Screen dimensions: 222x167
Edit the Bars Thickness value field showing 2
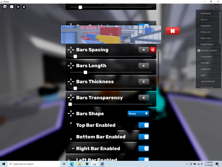tap(143, 81)
